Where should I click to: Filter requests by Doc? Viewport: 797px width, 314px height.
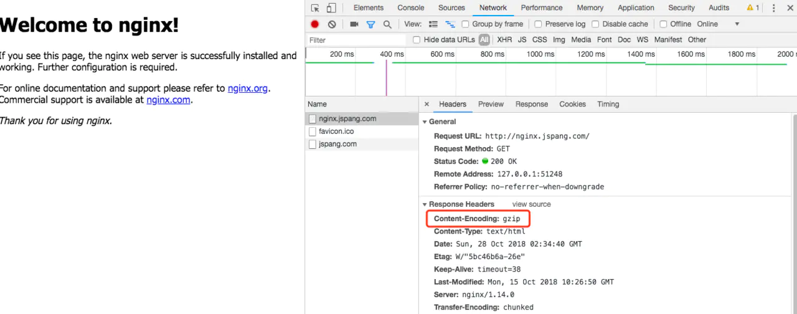tap(624, 40)
